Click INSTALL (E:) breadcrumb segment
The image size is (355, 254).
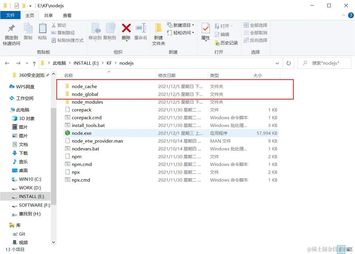point(86,63)
